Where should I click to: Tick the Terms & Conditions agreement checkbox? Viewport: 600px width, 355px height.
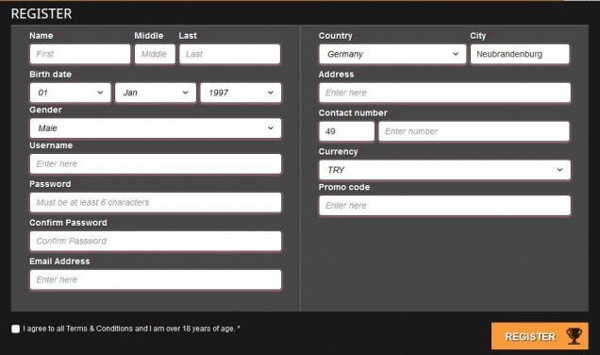click(16, 329)
